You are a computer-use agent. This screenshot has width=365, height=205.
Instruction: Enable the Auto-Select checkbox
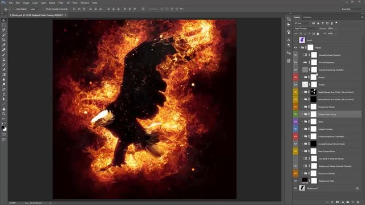pos(14,9)
